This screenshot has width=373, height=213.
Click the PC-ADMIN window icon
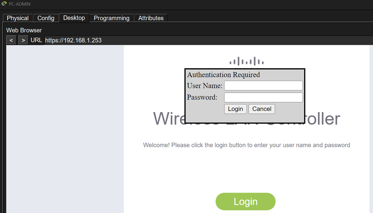tap(4, 4)
